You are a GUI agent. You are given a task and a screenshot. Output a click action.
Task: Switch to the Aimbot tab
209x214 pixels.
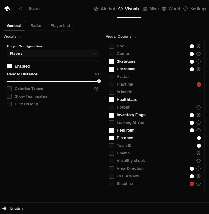[x=105, y=9]
